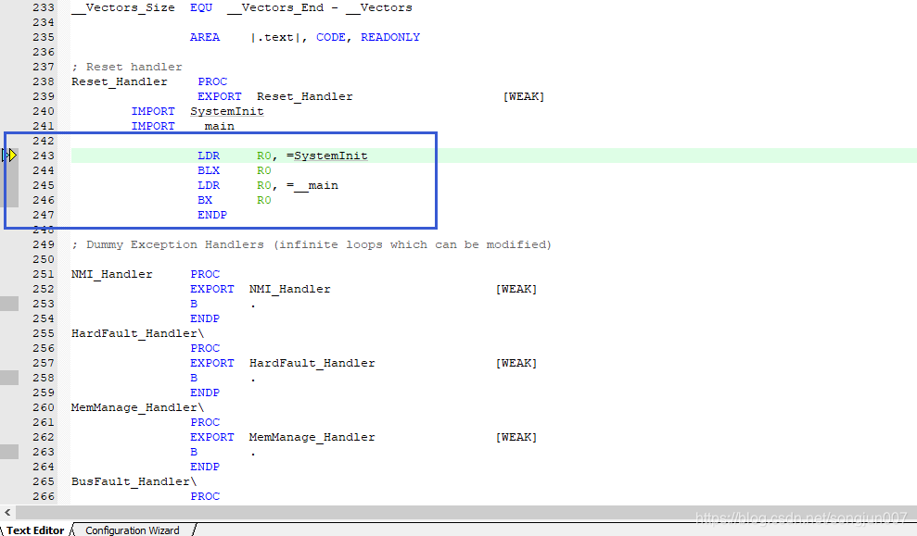Viewport: 917px width, 536px height.
Task: Click the ENDP keyword on line 247
Action: (212, 215)
